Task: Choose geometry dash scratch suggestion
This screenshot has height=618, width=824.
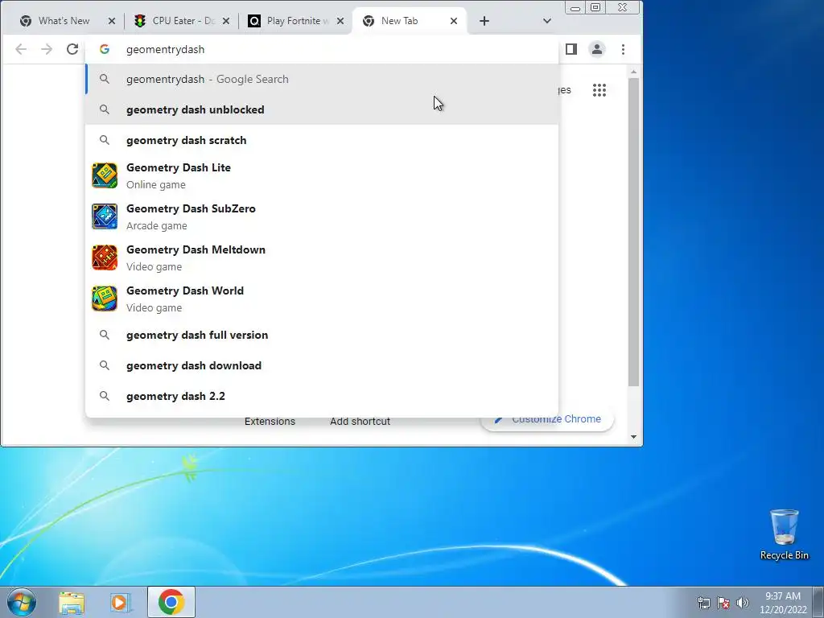Action: click(322, 140)
